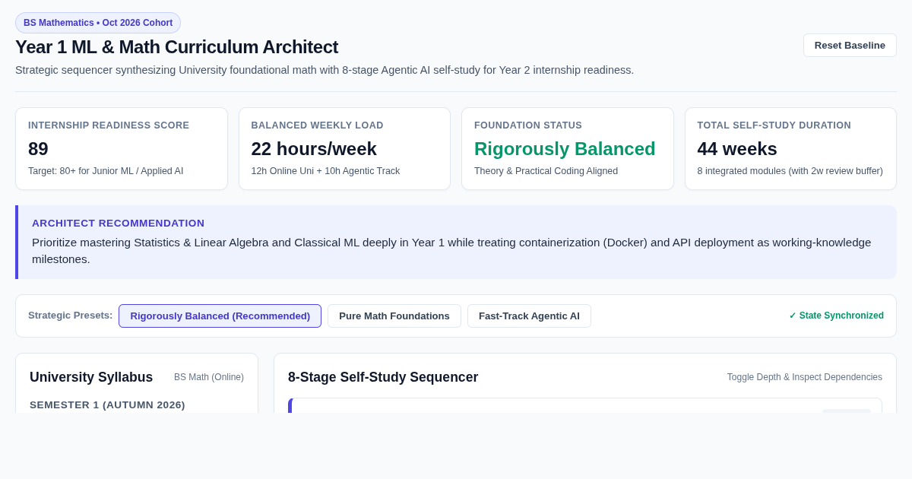
Task: Click '8 integrated modules' buffer note
Action: coord(790,171)
